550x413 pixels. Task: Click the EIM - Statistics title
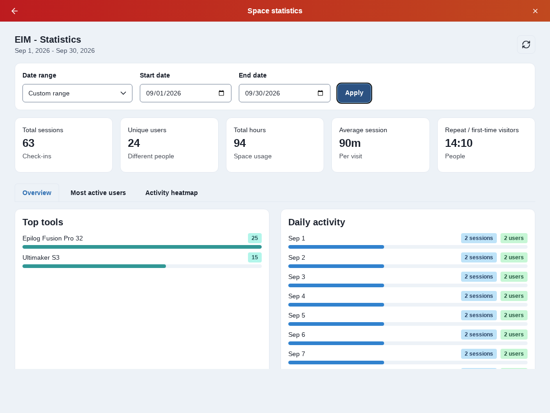click(48, 39)
